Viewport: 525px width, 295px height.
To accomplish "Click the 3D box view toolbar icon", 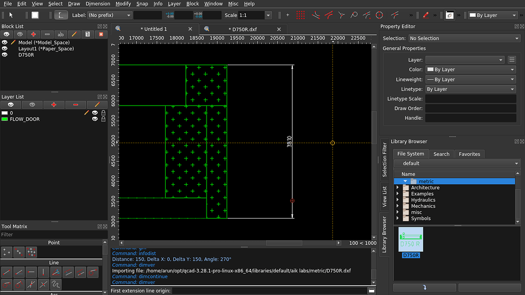I will pyautogui.click(x=449, y=15).
